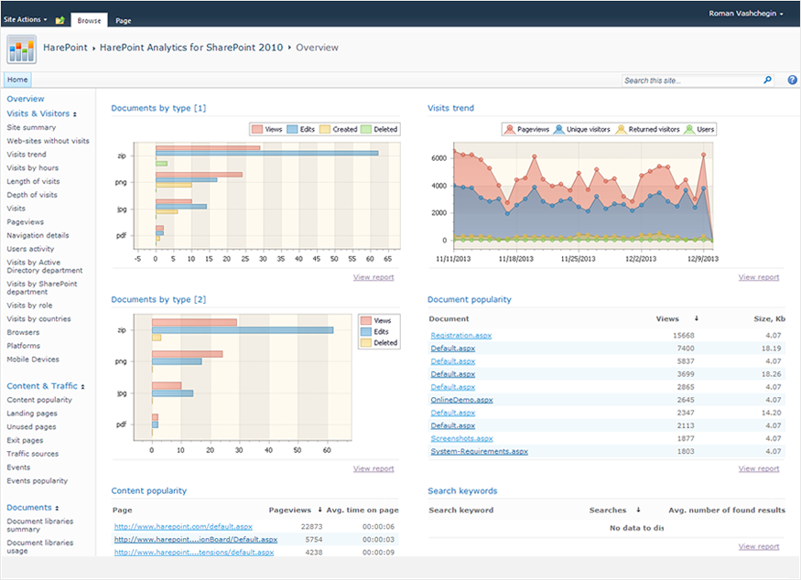Open the Screenshots.aspx document link
Image resolution: width=801 pixels, height=580 pixels.
[x=461, y=438]
